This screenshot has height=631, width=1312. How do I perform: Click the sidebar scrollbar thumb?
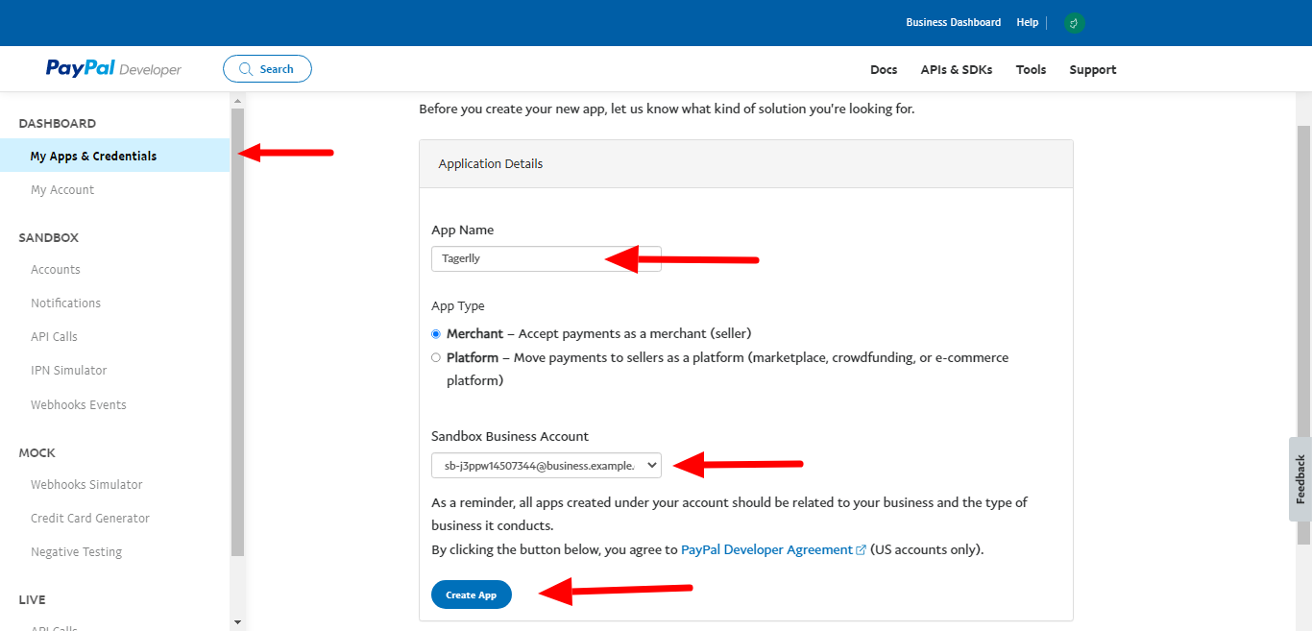[x=238, y=332]
